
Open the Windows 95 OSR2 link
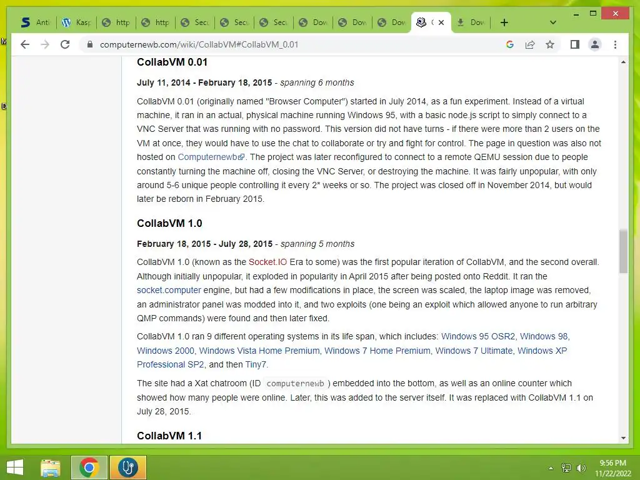pos(478,336)
